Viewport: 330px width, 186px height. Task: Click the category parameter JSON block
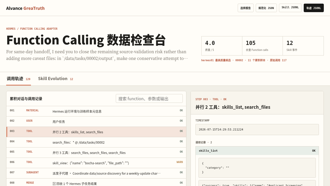coord(257,168)
